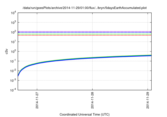This screenshot has width=167, height=117.
Task: Click the green dashed threshold line
Action: (85, 34)
